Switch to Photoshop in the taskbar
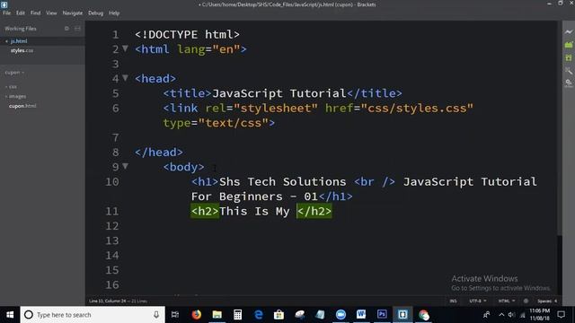 coord(382,315)
